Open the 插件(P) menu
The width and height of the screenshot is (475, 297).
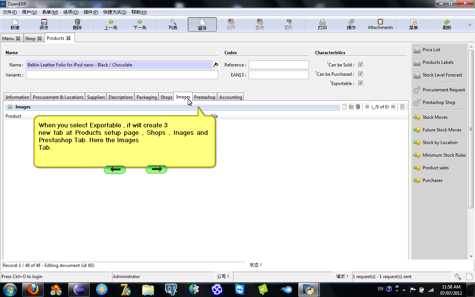click(x=91, y=12)
